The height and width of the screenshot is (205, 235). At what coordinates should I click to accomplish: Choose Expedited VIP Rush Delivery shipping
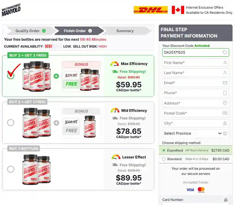(164, 150)
